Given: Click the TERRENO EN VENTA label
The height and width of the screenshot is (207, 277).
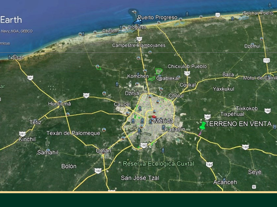Looking at the screenshot, I should point(238,124).
